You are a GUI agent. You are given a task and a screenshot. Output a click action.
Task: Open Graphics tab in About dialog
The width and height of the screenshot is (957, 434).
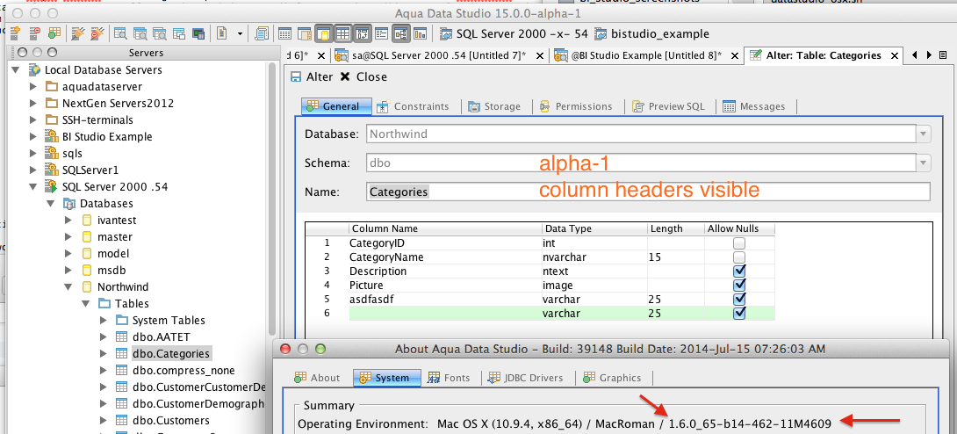[613, 378]
